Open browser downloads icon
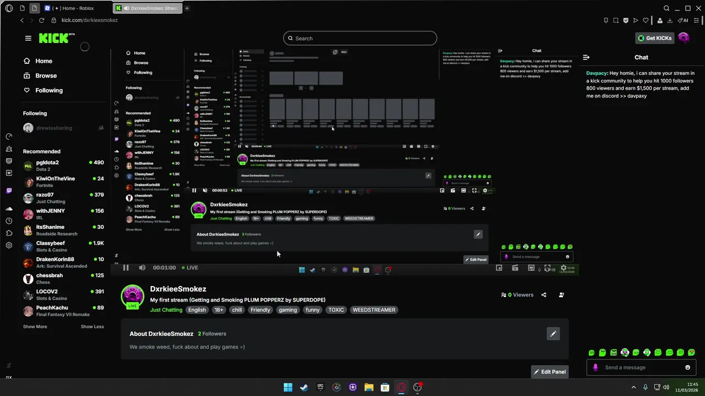 point(670,20)
